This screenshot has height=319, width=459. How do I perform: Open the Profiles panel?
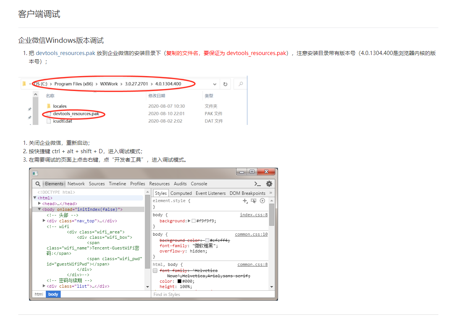(x=137, y=184)
